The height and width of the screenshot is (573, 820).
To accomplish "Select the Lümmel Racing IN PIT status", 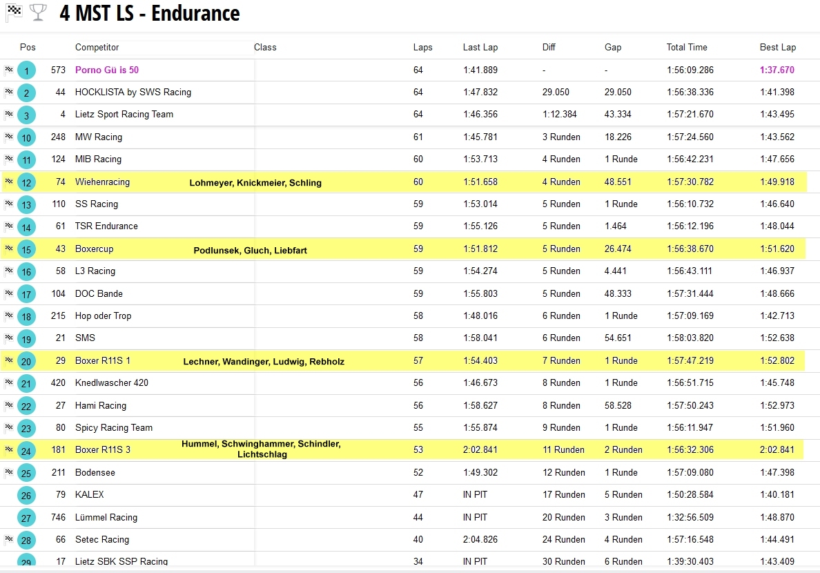I will 475,518.
